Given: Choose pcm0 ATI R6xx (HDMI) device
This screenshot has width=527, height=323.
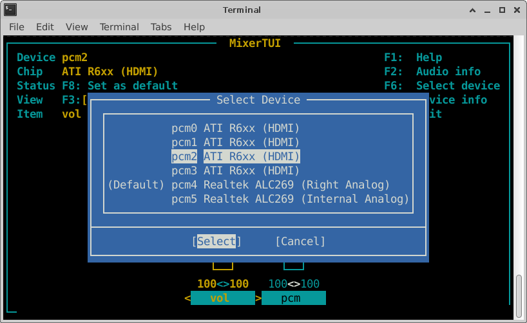Looking at the screenshot, I should pyautogui.click(x=235, y=128).
